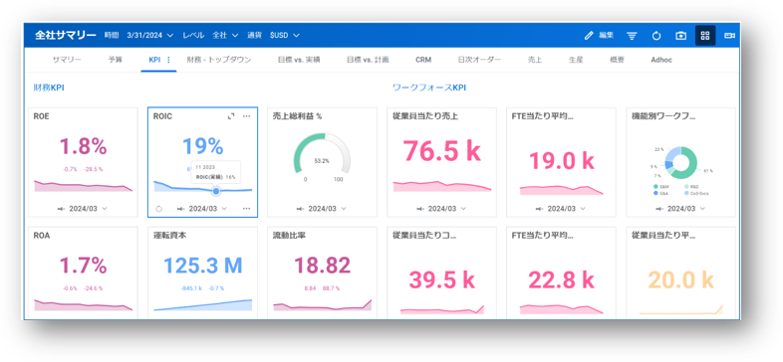The height and width of the screenshot is (362, 783).
Task: Toggle the S&M legend entry
Action: point(662,187)
